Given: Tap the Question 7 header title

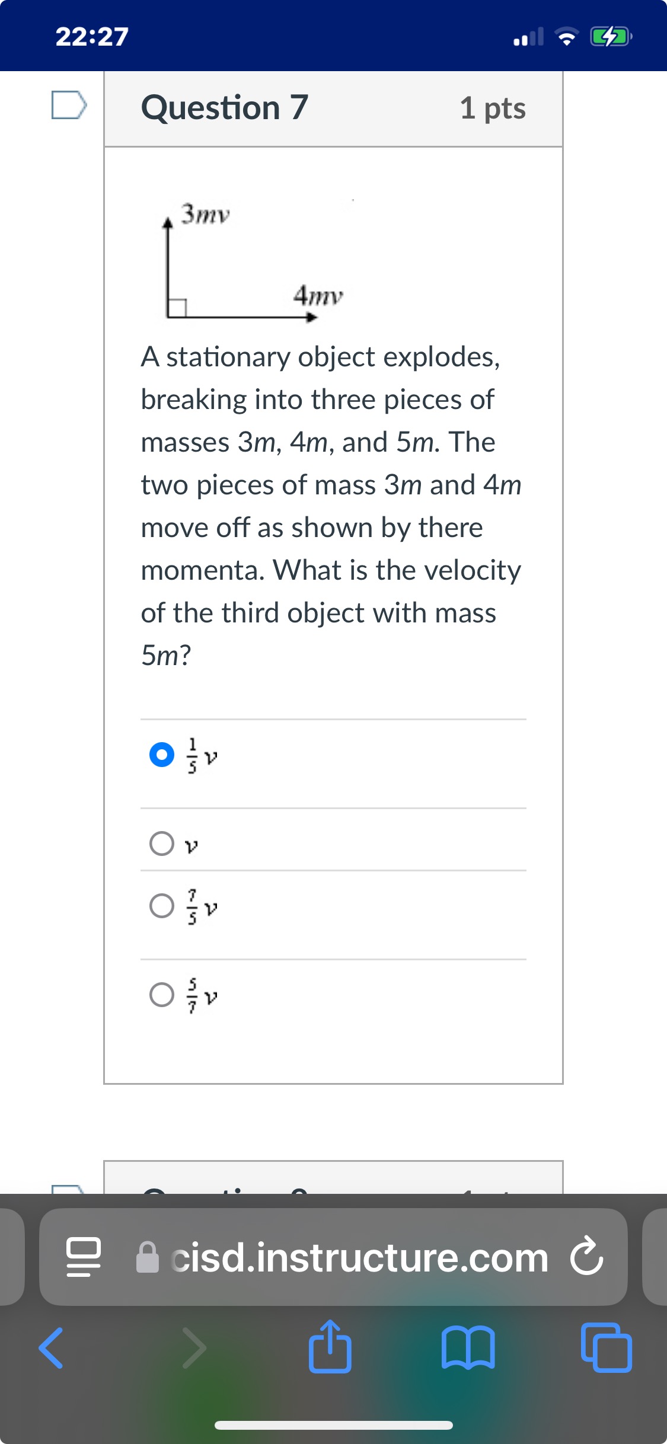Looking at the screenshot, I should point(225,107).
